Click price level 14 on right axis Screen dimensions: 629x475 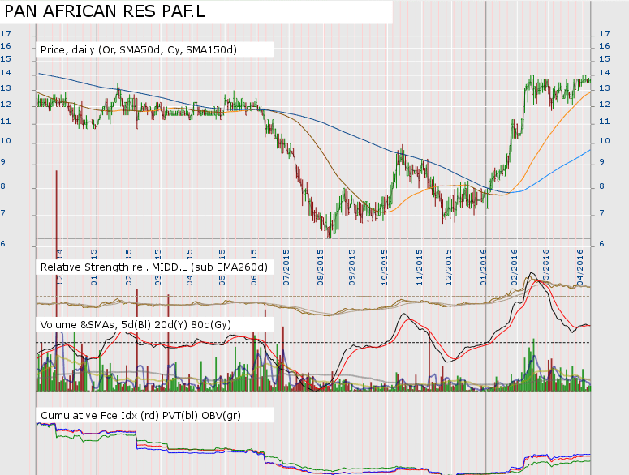pos(605,73)
